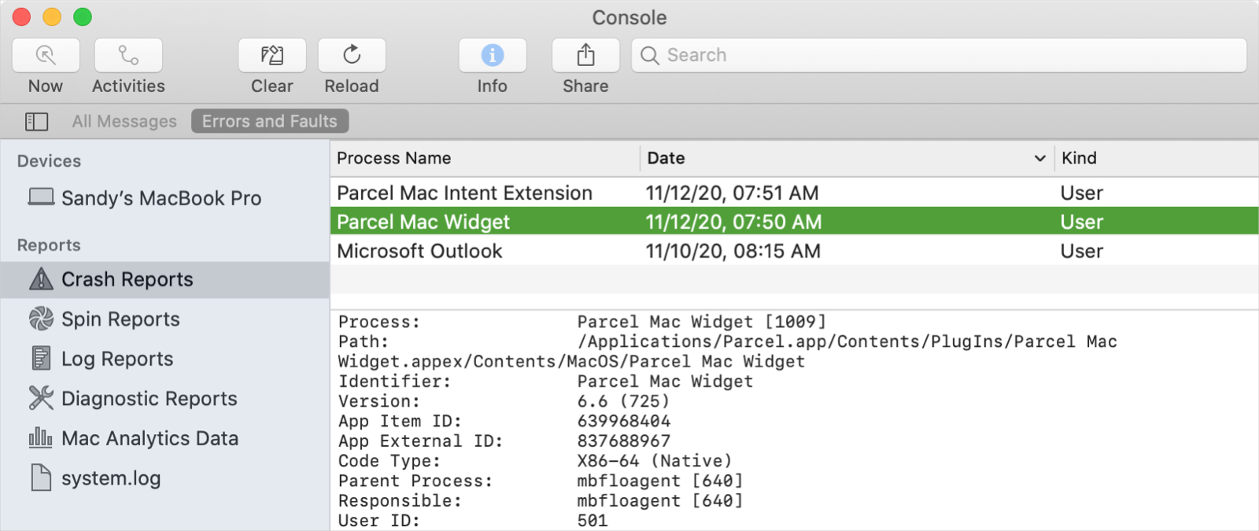Viewport: 1259px width, 531px height.
Task: Open the Share menu icon
Action: [x=585, y=55]
